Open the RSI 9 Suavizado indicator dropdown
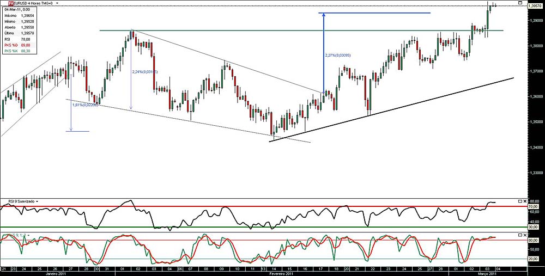The width and height of the screenshot is (545, 276). click(x=37, y=201)
